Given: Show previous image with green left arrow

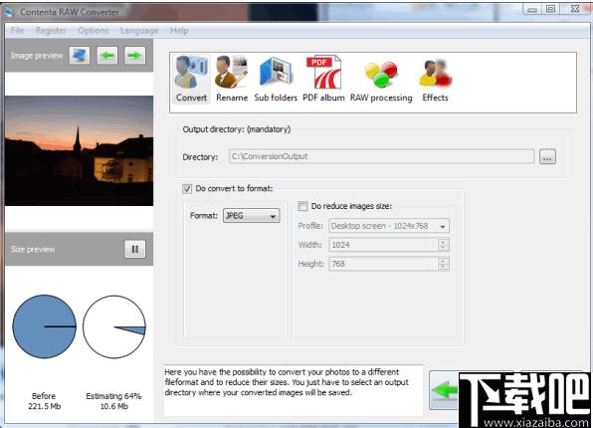Looking at the screenshot, I should pos(107,56).
